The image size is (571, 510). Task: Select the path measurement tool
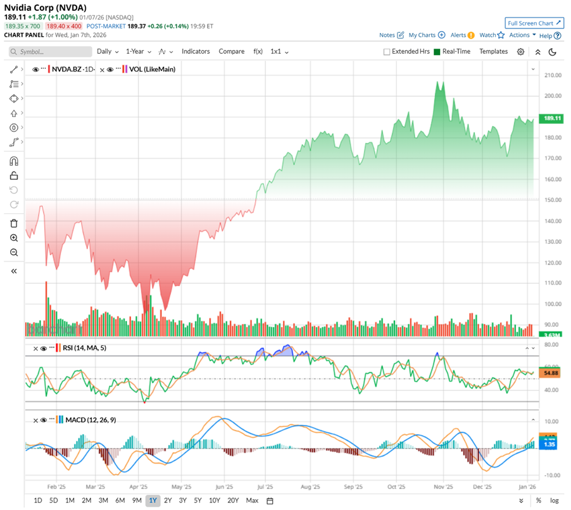pos(14,142)
